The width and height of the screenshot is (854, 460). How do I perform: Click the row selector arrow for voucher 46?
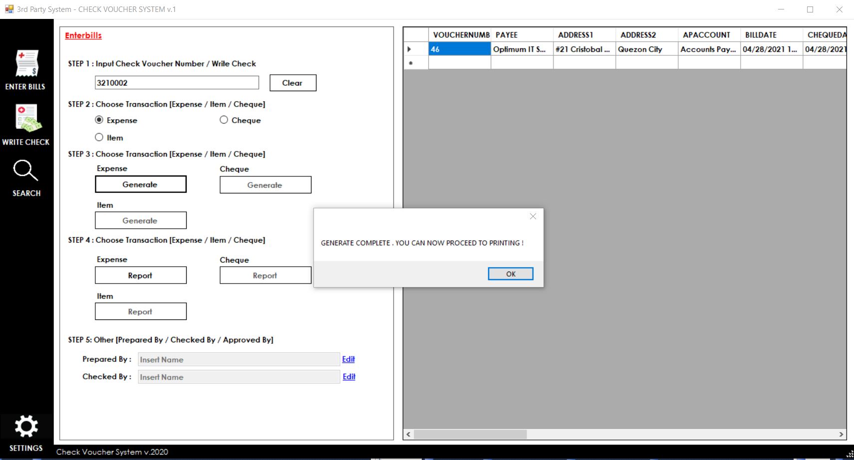pyautogui.click(x=410, y=49)
